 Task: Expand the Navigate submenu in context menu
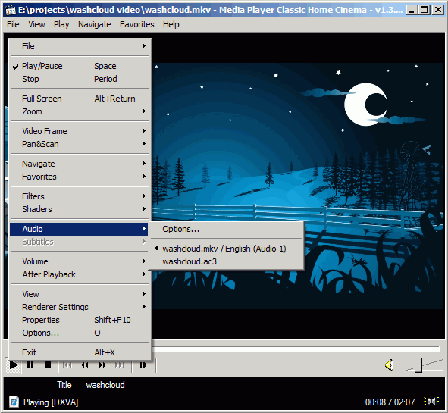pyautogui.click(x=80, y=164)
